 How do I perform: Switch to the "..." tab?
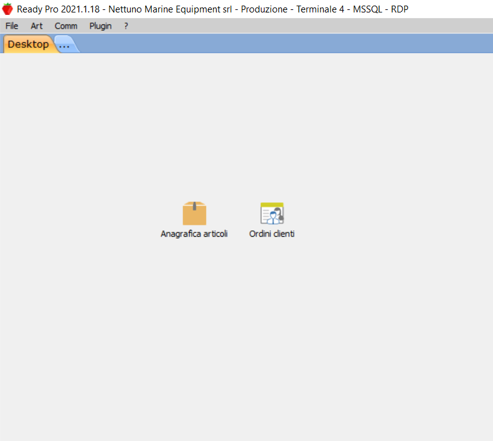[65, 45]
